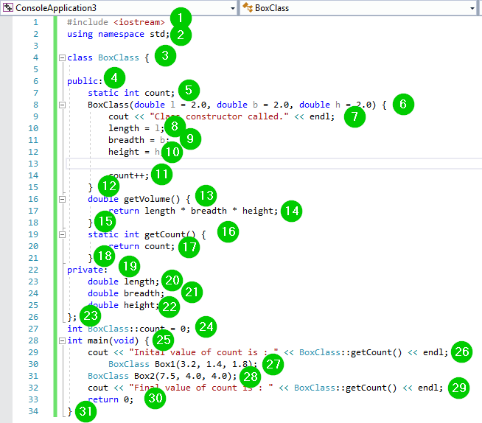482x423 pixels.
Task: Click the green circle marker numbered 13
Action: click(x=206, y=195)
